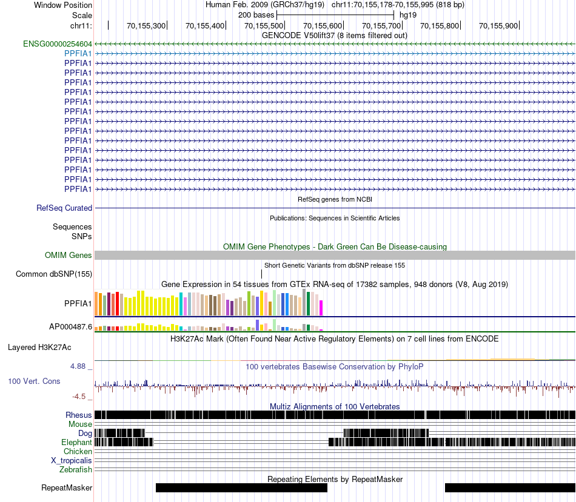The width and height of the screenshot is (576, 502).
Task: Click the gray OMIM Genes bar
Action: (335, 256)
